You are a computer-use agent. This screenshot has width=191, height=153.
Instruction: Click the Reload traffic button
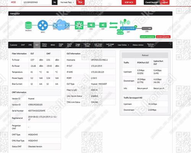[145, 55]
